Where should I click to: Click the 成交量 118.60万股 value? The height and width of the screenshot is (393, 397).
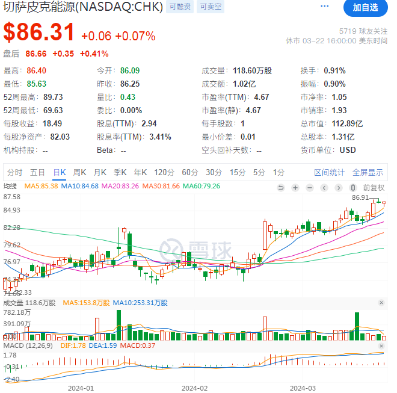[252, 70]
